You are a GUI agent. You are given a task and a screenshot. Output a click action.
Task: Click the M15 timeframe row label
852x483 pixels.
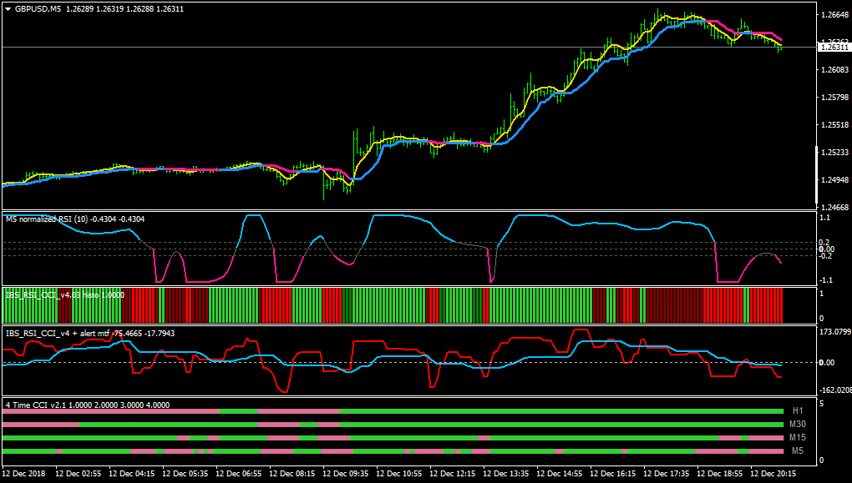tap(797, 437)
